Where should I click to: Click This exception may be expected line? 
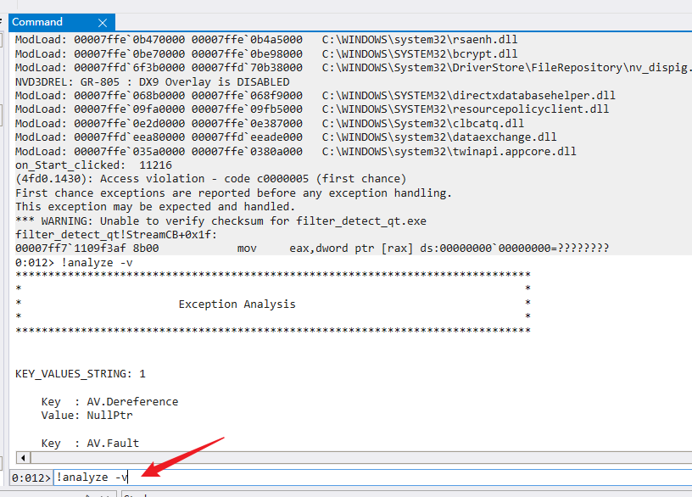[155, 207]
